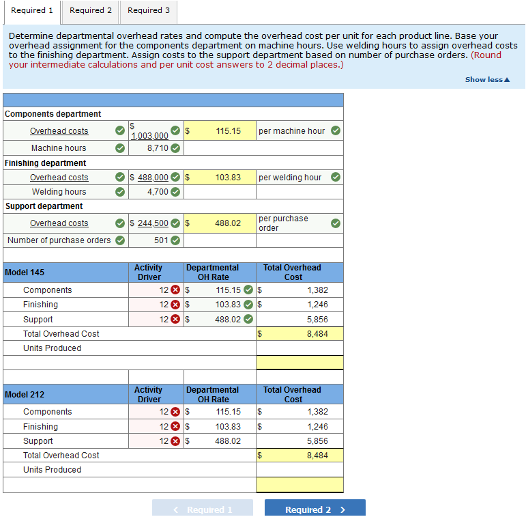
Task: Click Components department Overhead costs link
Action: 59,131
